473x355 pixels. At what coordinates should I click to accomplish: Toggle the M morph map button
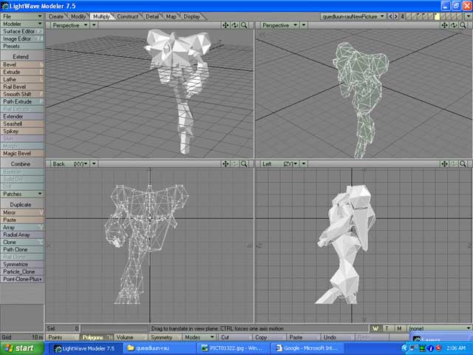pyautogui.click(x=399, y=328)
